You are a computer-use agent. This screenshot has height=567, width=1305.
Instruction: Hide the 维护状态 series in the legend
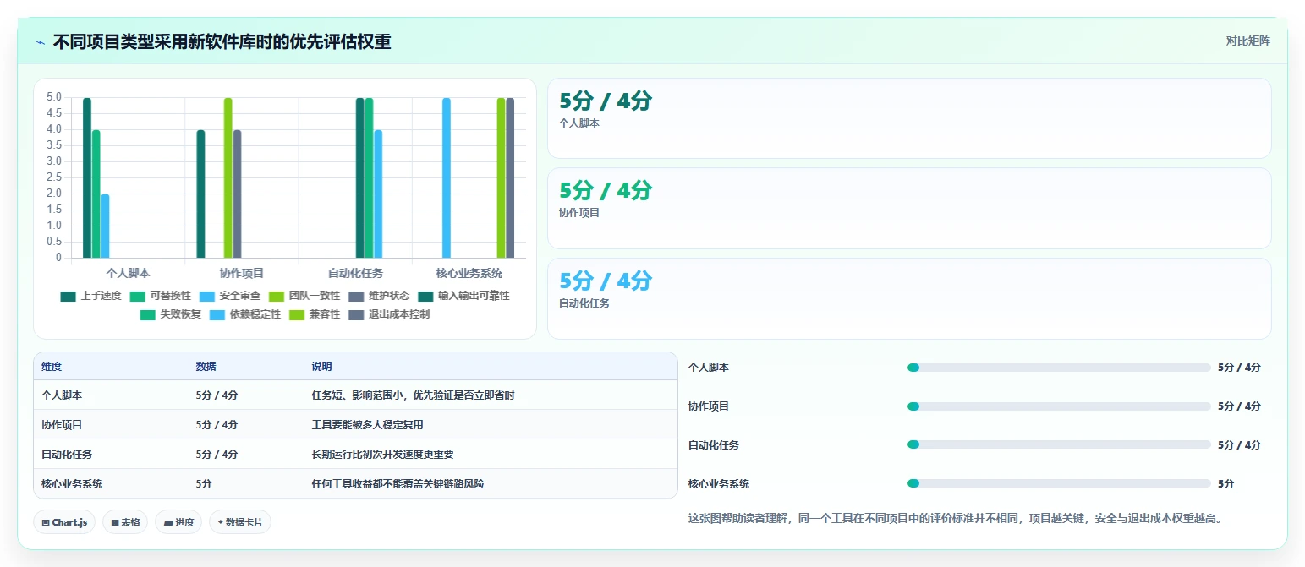pyautogui.click(x=379, y=297)
